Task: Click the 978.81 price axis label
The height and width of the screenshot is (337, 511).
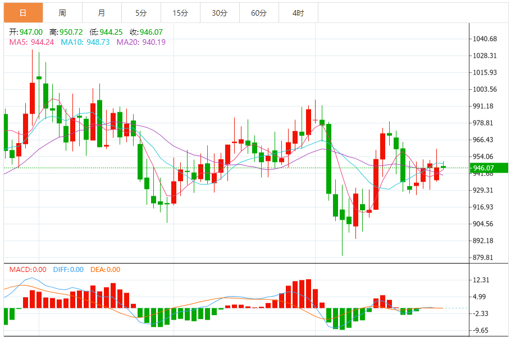Action: pyautogui.click(x=483, y=123)
